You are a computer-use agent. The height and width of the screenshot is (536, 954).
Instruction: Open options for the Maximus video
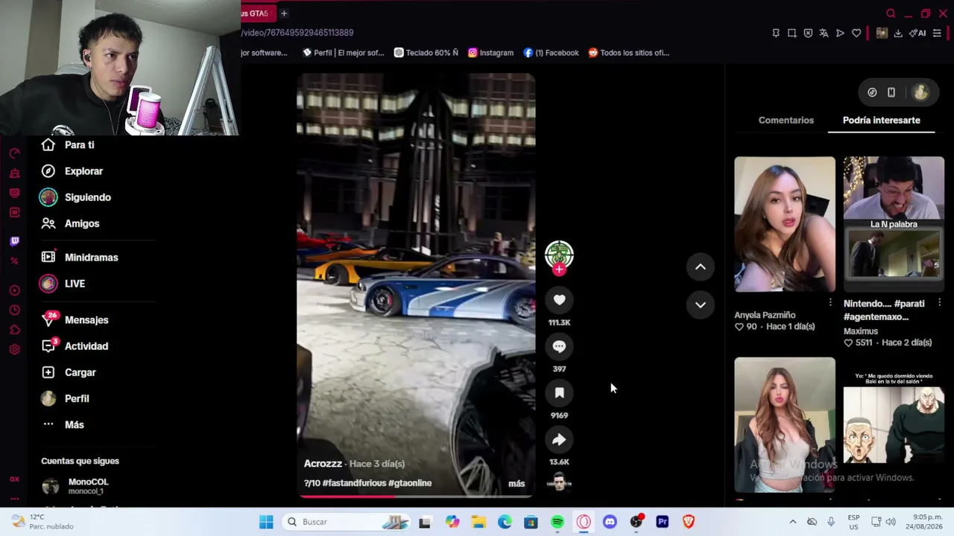[939, 302]
